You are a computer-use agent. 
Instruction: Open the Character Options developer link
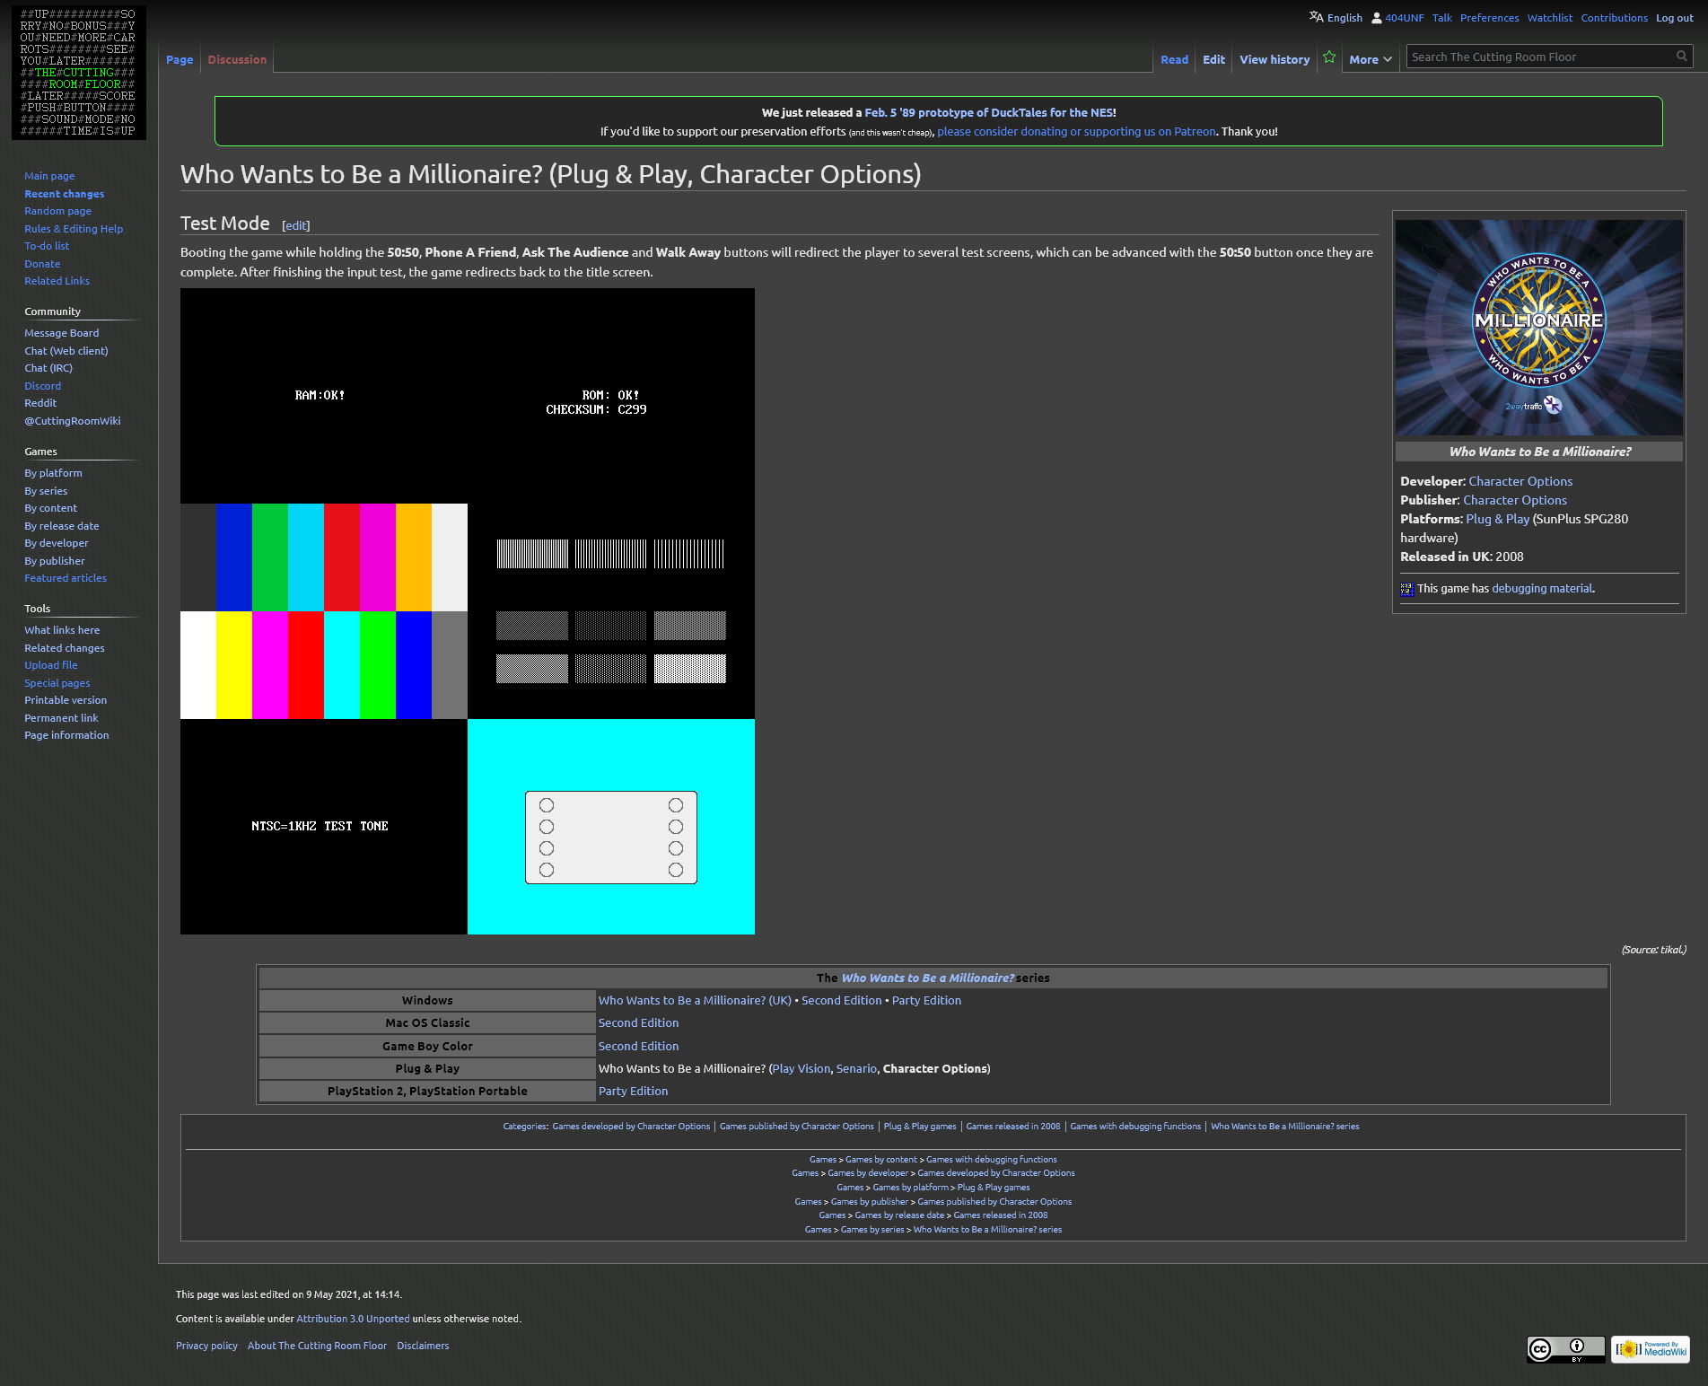(x=1520, y=481)
